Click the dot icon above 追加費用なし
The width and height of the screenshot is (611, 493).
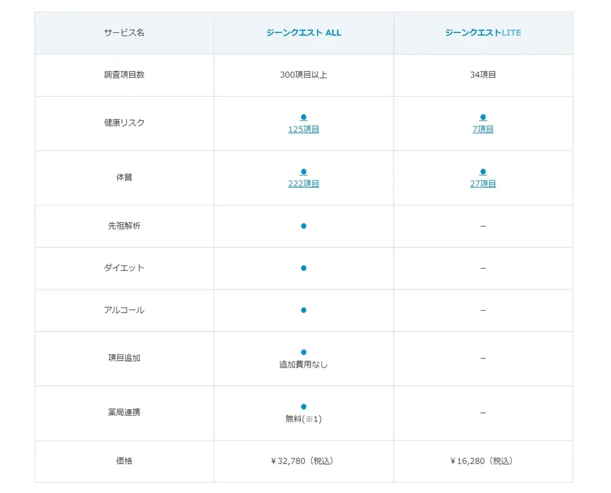coord(303,352)
